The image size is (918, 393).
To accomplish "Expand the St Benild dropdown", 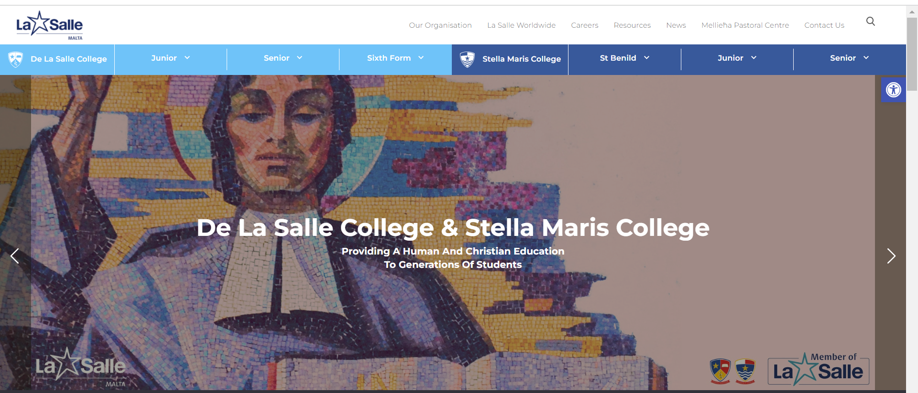I will pos(624,58).
